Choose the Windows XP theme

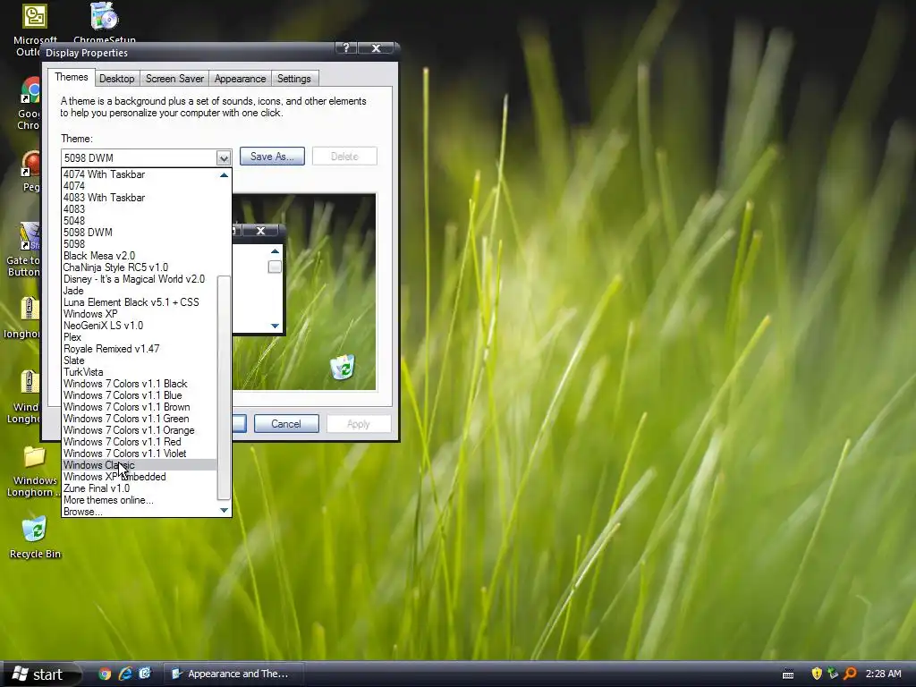click(x=139, y=314)
